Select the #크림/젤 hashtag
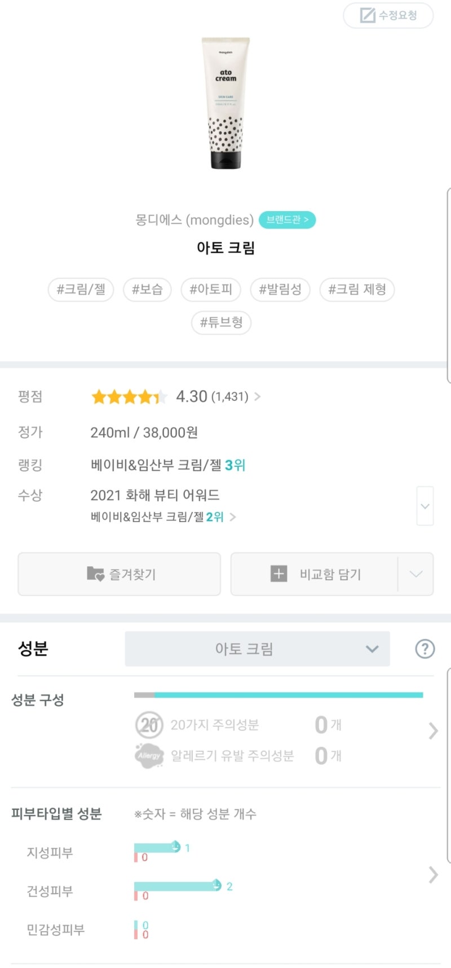The image size is (451, 968). pos(81,290)
